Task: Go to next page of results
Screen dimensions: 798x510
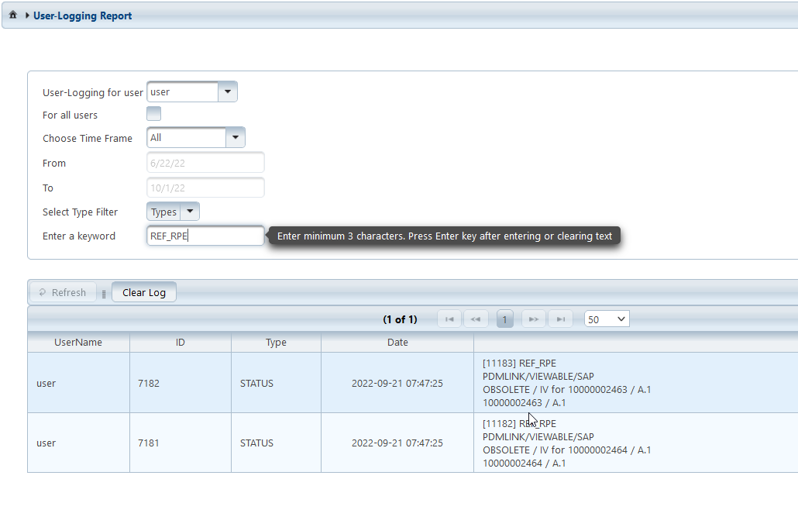Action: [533, 319]
